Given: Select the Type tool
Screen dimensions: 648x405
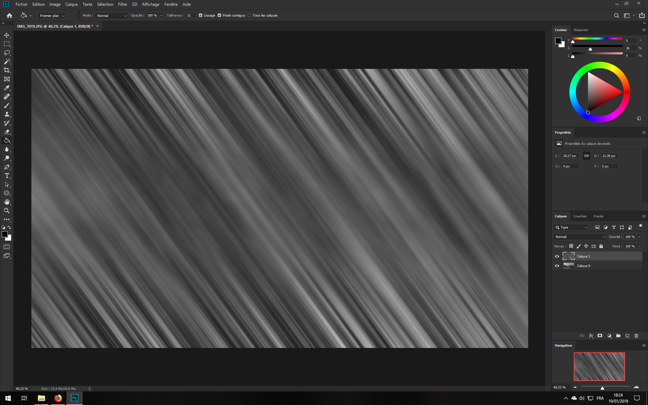Looking at the screenshot, I should [7, 175].
